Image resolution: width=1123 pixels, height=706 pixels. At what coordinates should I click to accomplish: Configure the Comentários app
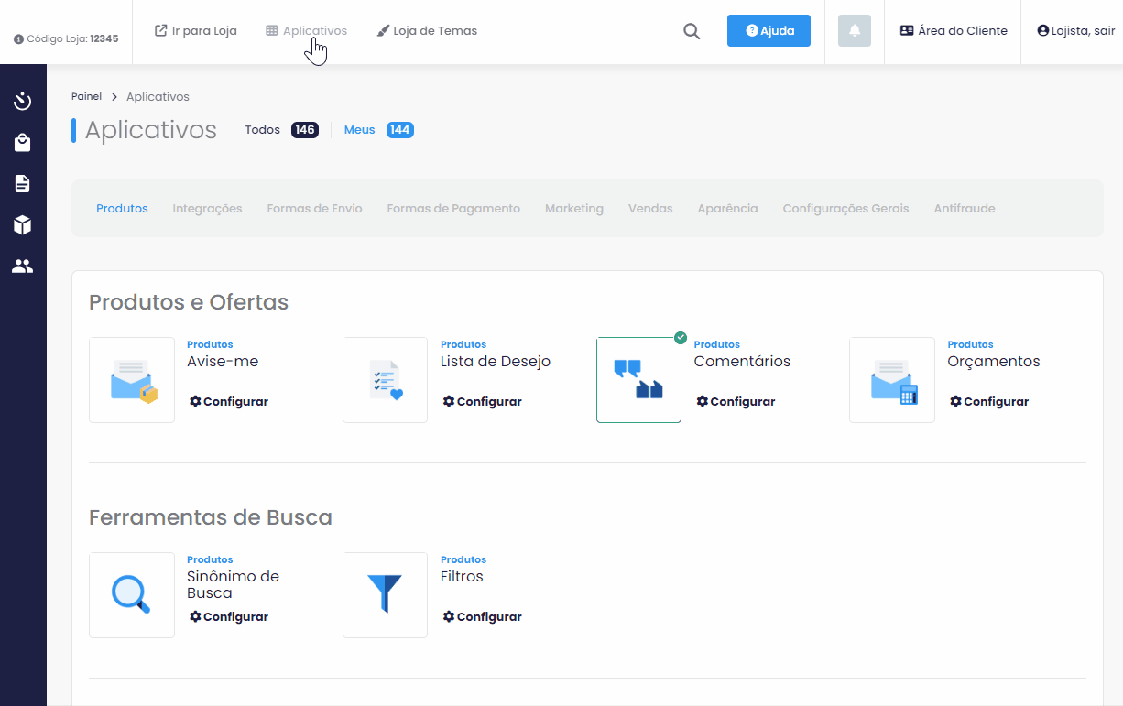pos(736,402)
